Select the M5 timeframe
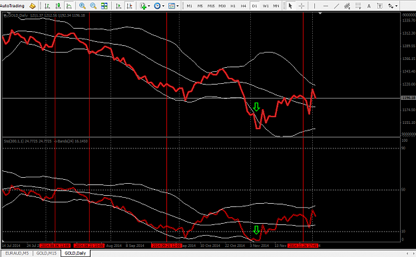Viewport: 416px width, 257px height. [x=200, y=6]
